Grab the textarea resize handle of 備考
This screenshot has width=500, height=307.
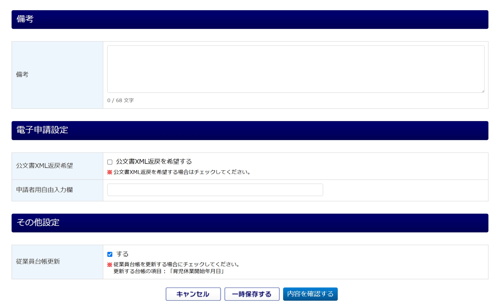[483, 91]
